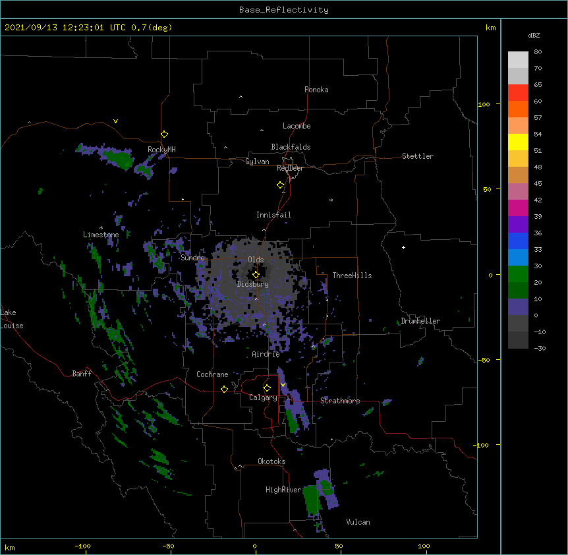This screenshot has width=568, height=555.
Task: Click the slate purple 10 dBZ legend swatch
Action: [518, 307]
